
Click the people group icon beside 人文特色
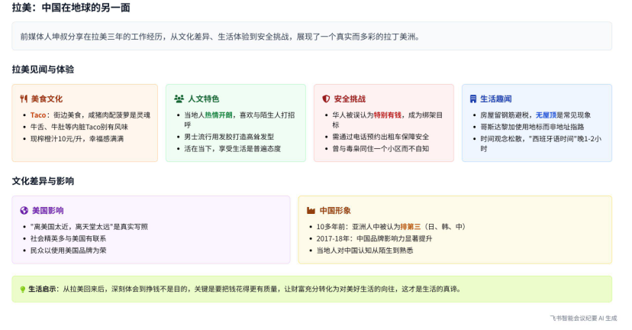179,99
